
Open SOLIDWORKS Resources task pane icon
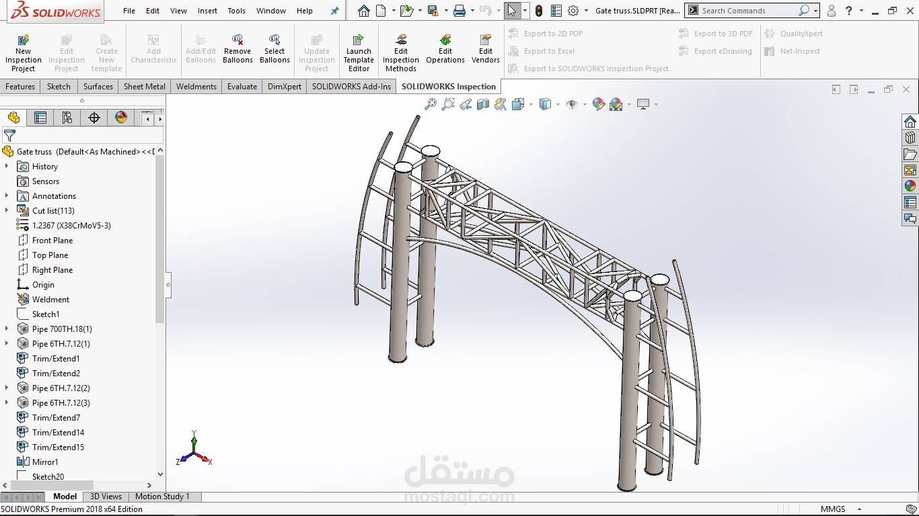(910, 122)
